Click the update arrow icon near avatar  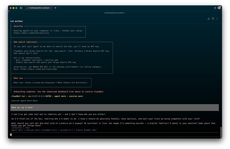click(215, 8)
